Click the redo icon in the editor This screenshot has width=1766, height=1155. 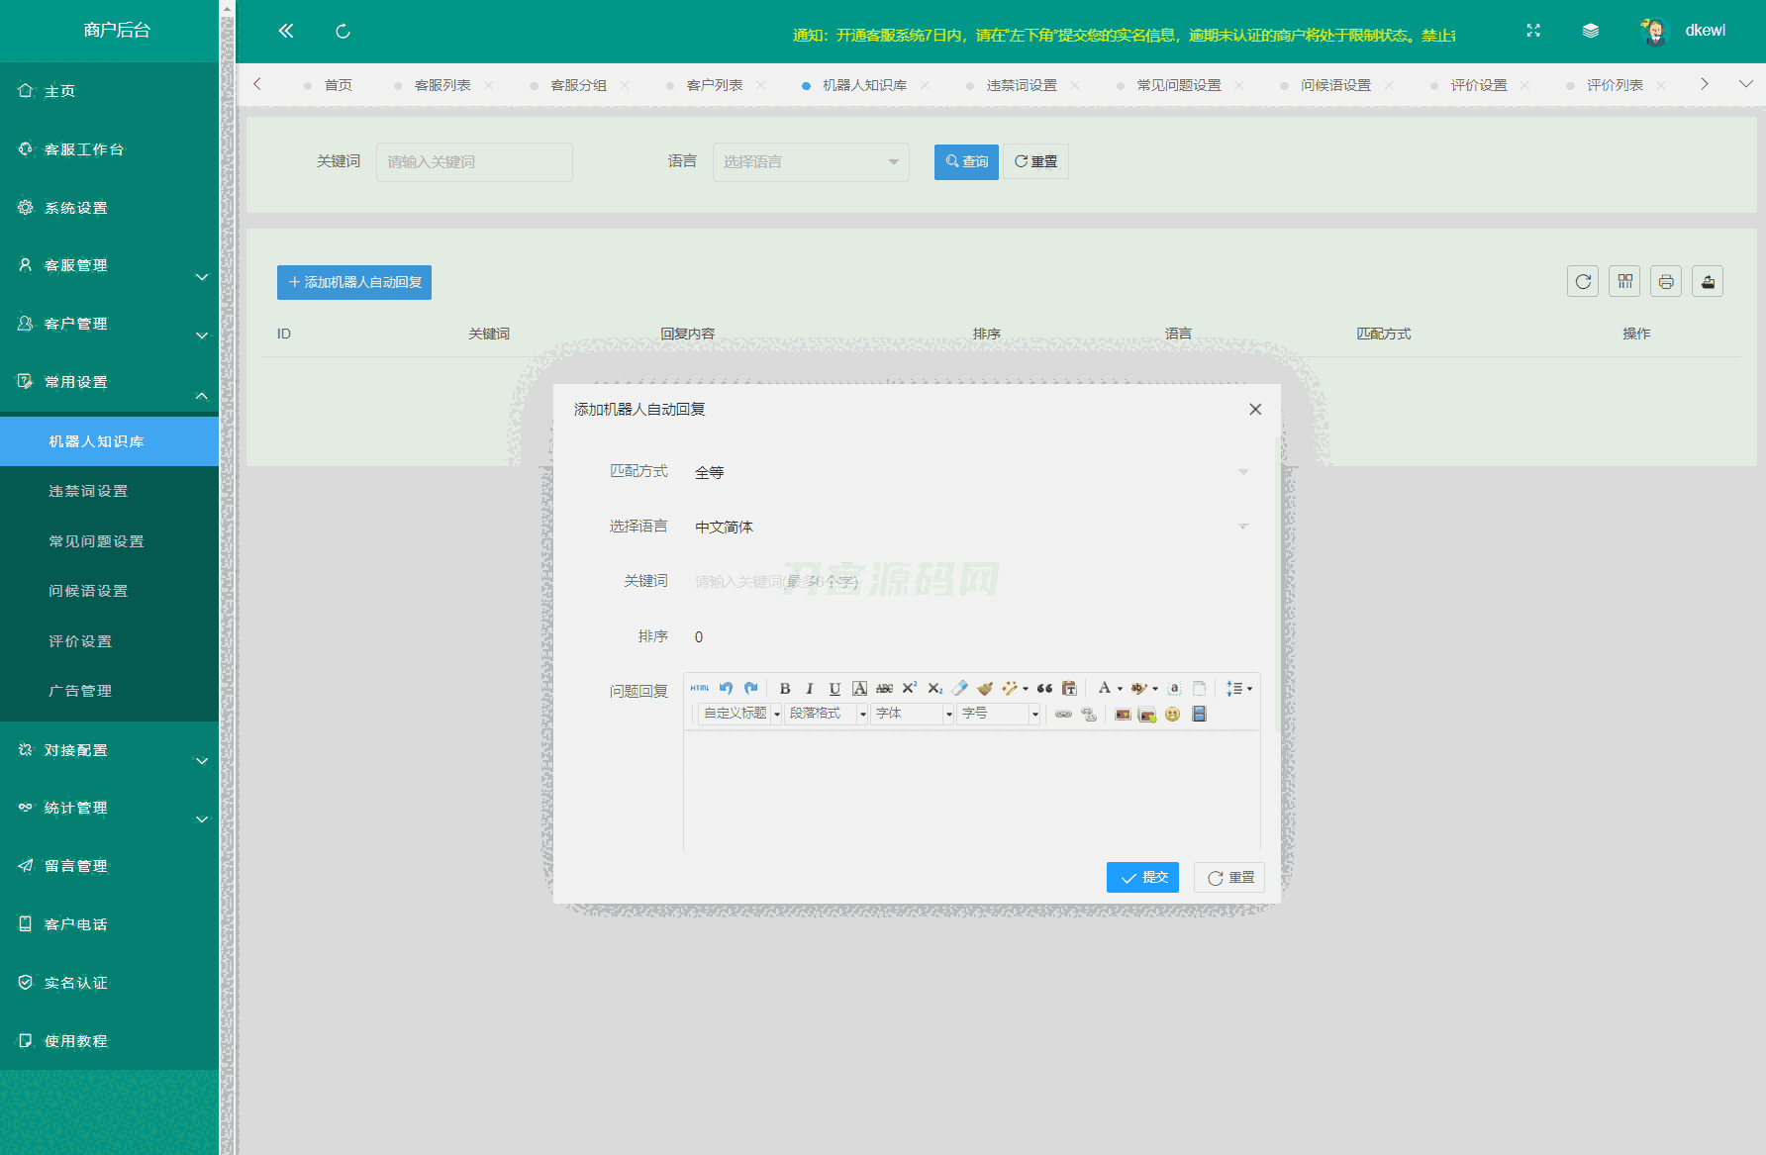(750, 688)
